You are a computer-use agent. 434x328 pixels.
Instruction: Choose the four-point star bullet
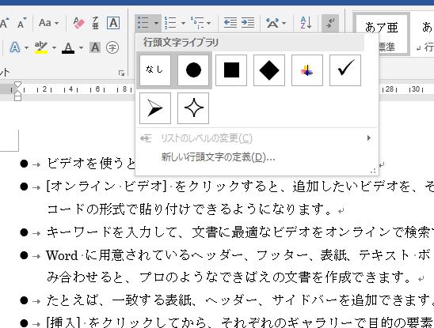coord(193,108)
